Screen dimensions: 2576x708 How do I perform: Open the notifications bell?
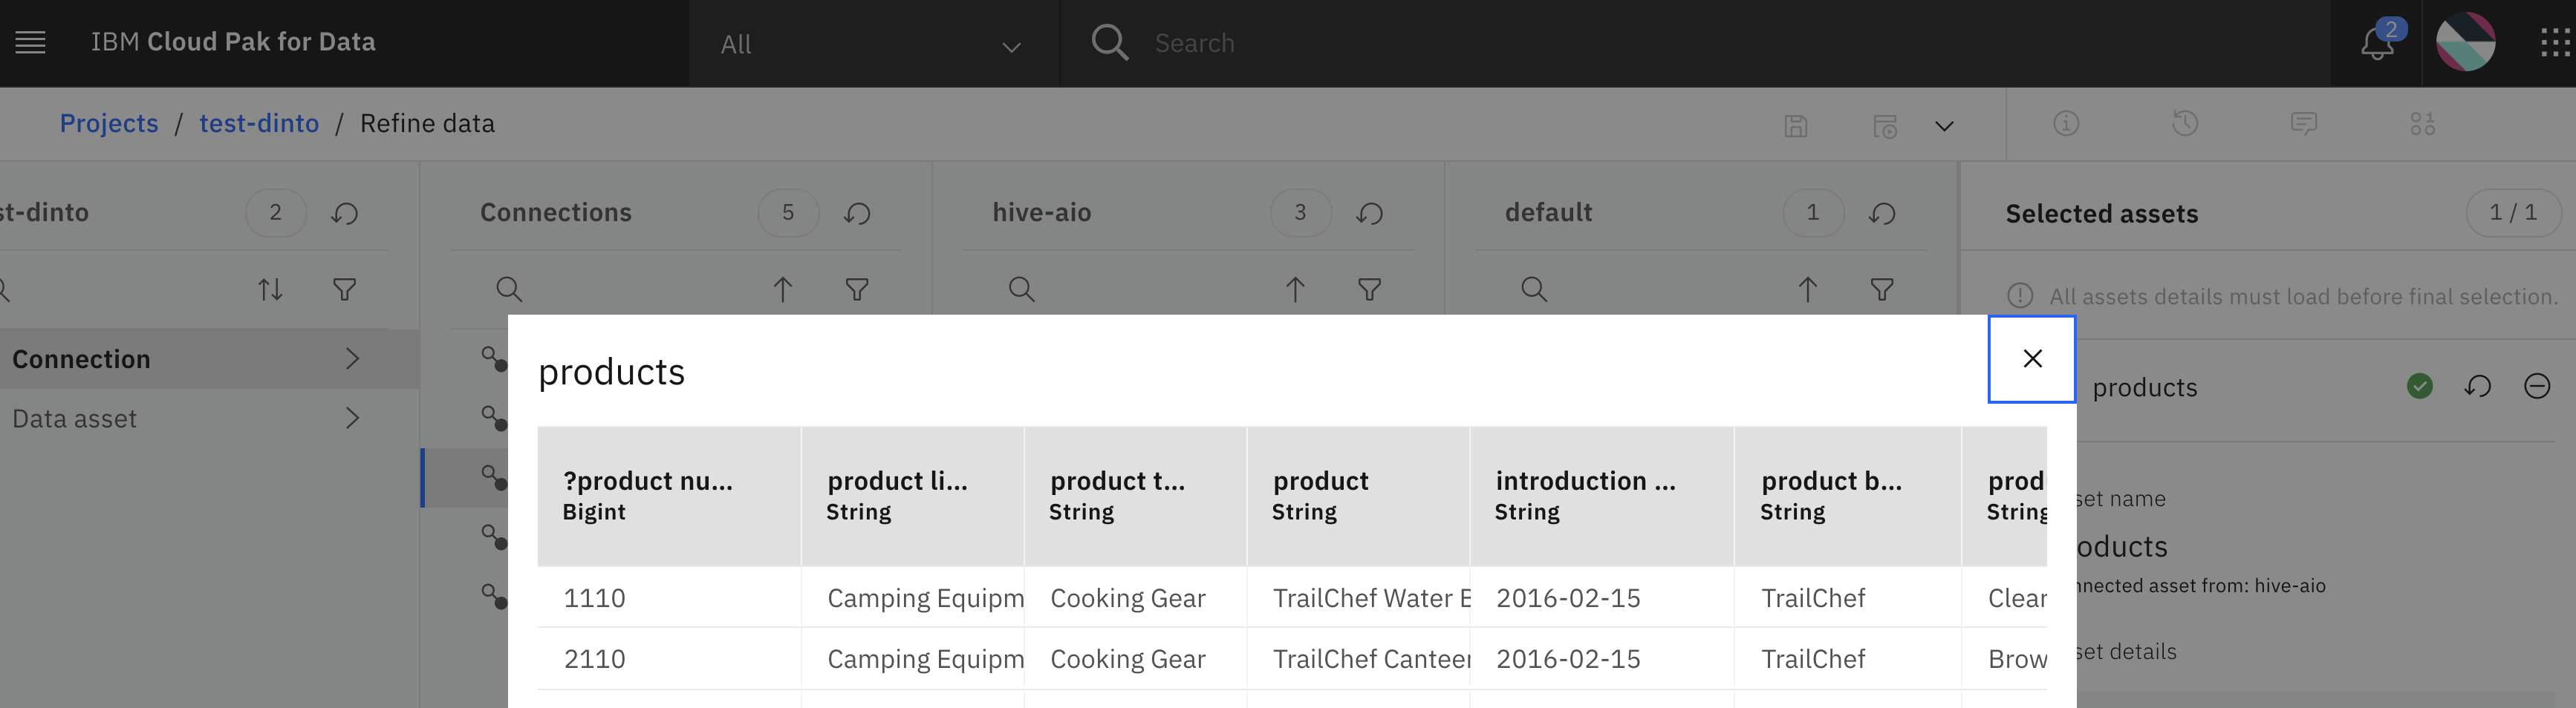point(2378,43)
